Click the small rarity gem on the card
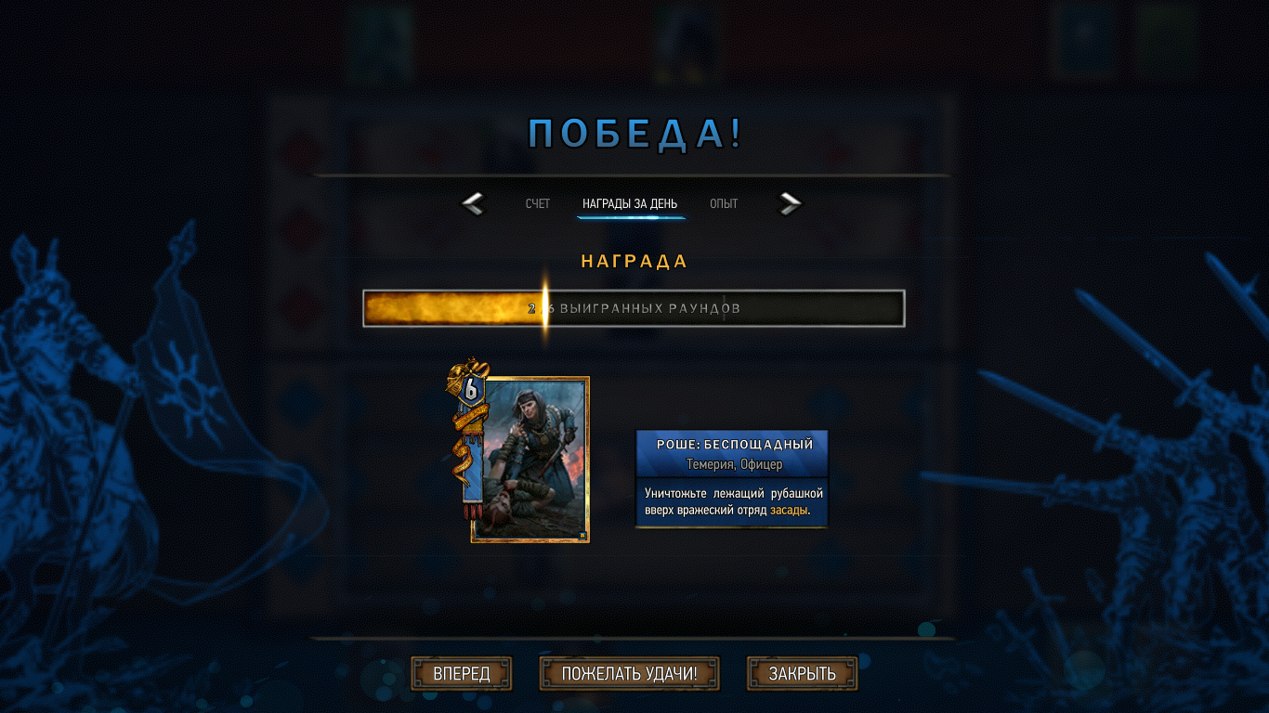The width and height of the screenshot is (1269, 713). (581, 535)
